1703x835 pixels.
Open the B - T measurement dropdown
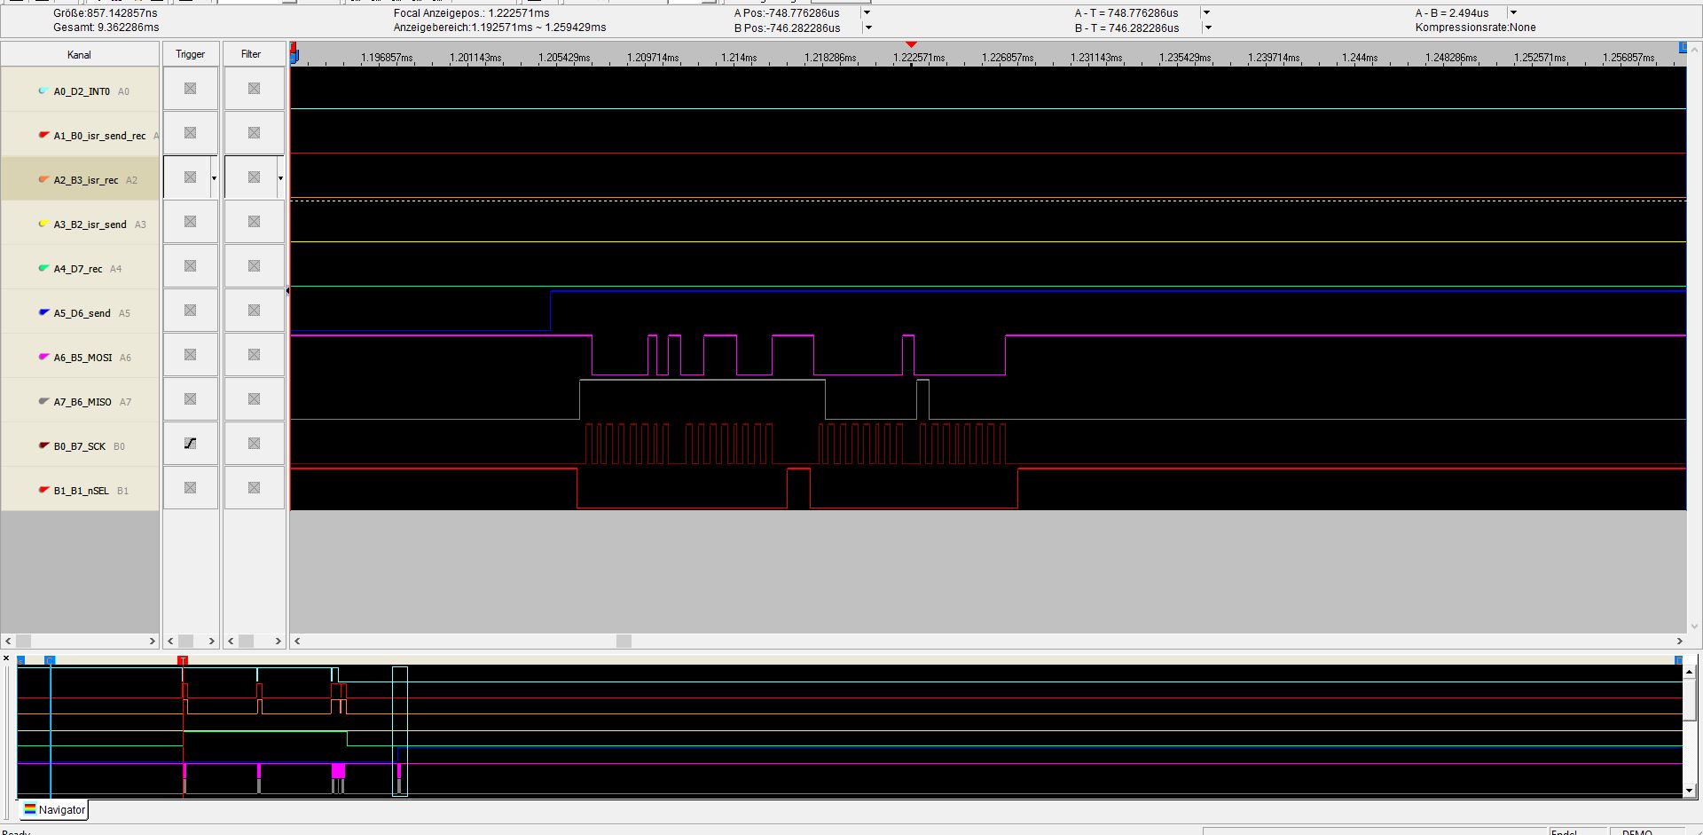click(1207, 28)
